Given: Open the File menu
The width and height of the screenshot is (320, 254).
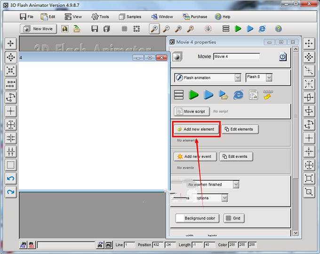Looking at the screenshot, I should (x=26, y=17).
